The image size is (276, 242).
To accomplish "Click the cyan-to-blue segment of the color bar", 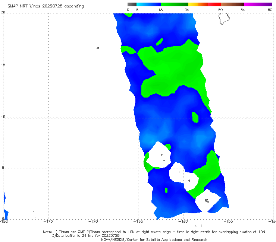I will click(149, 4).
